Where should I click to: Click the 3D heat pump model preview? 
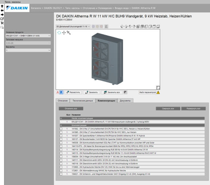[107, 59]
